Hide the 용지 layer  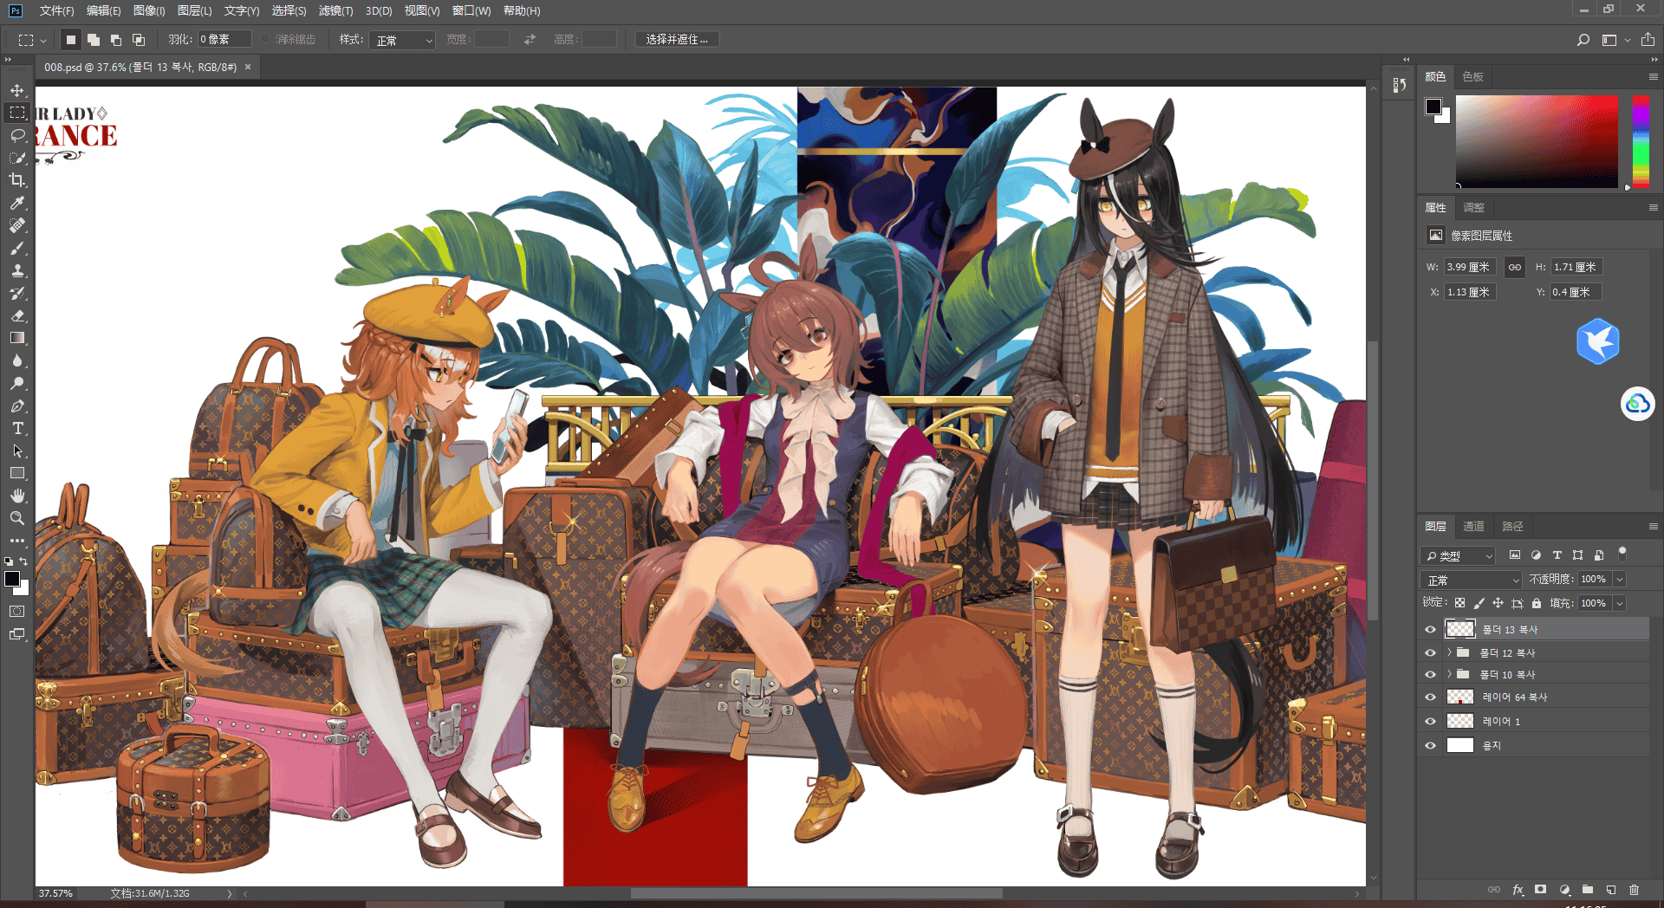[1430, 745]
